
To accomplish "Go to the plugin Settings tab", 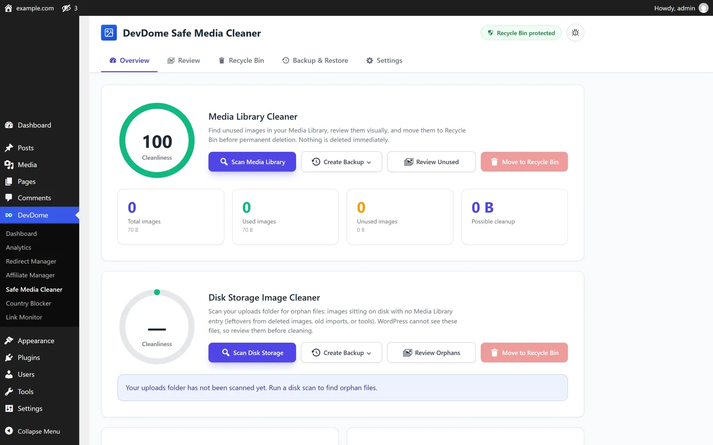I will tap(384, 60).
